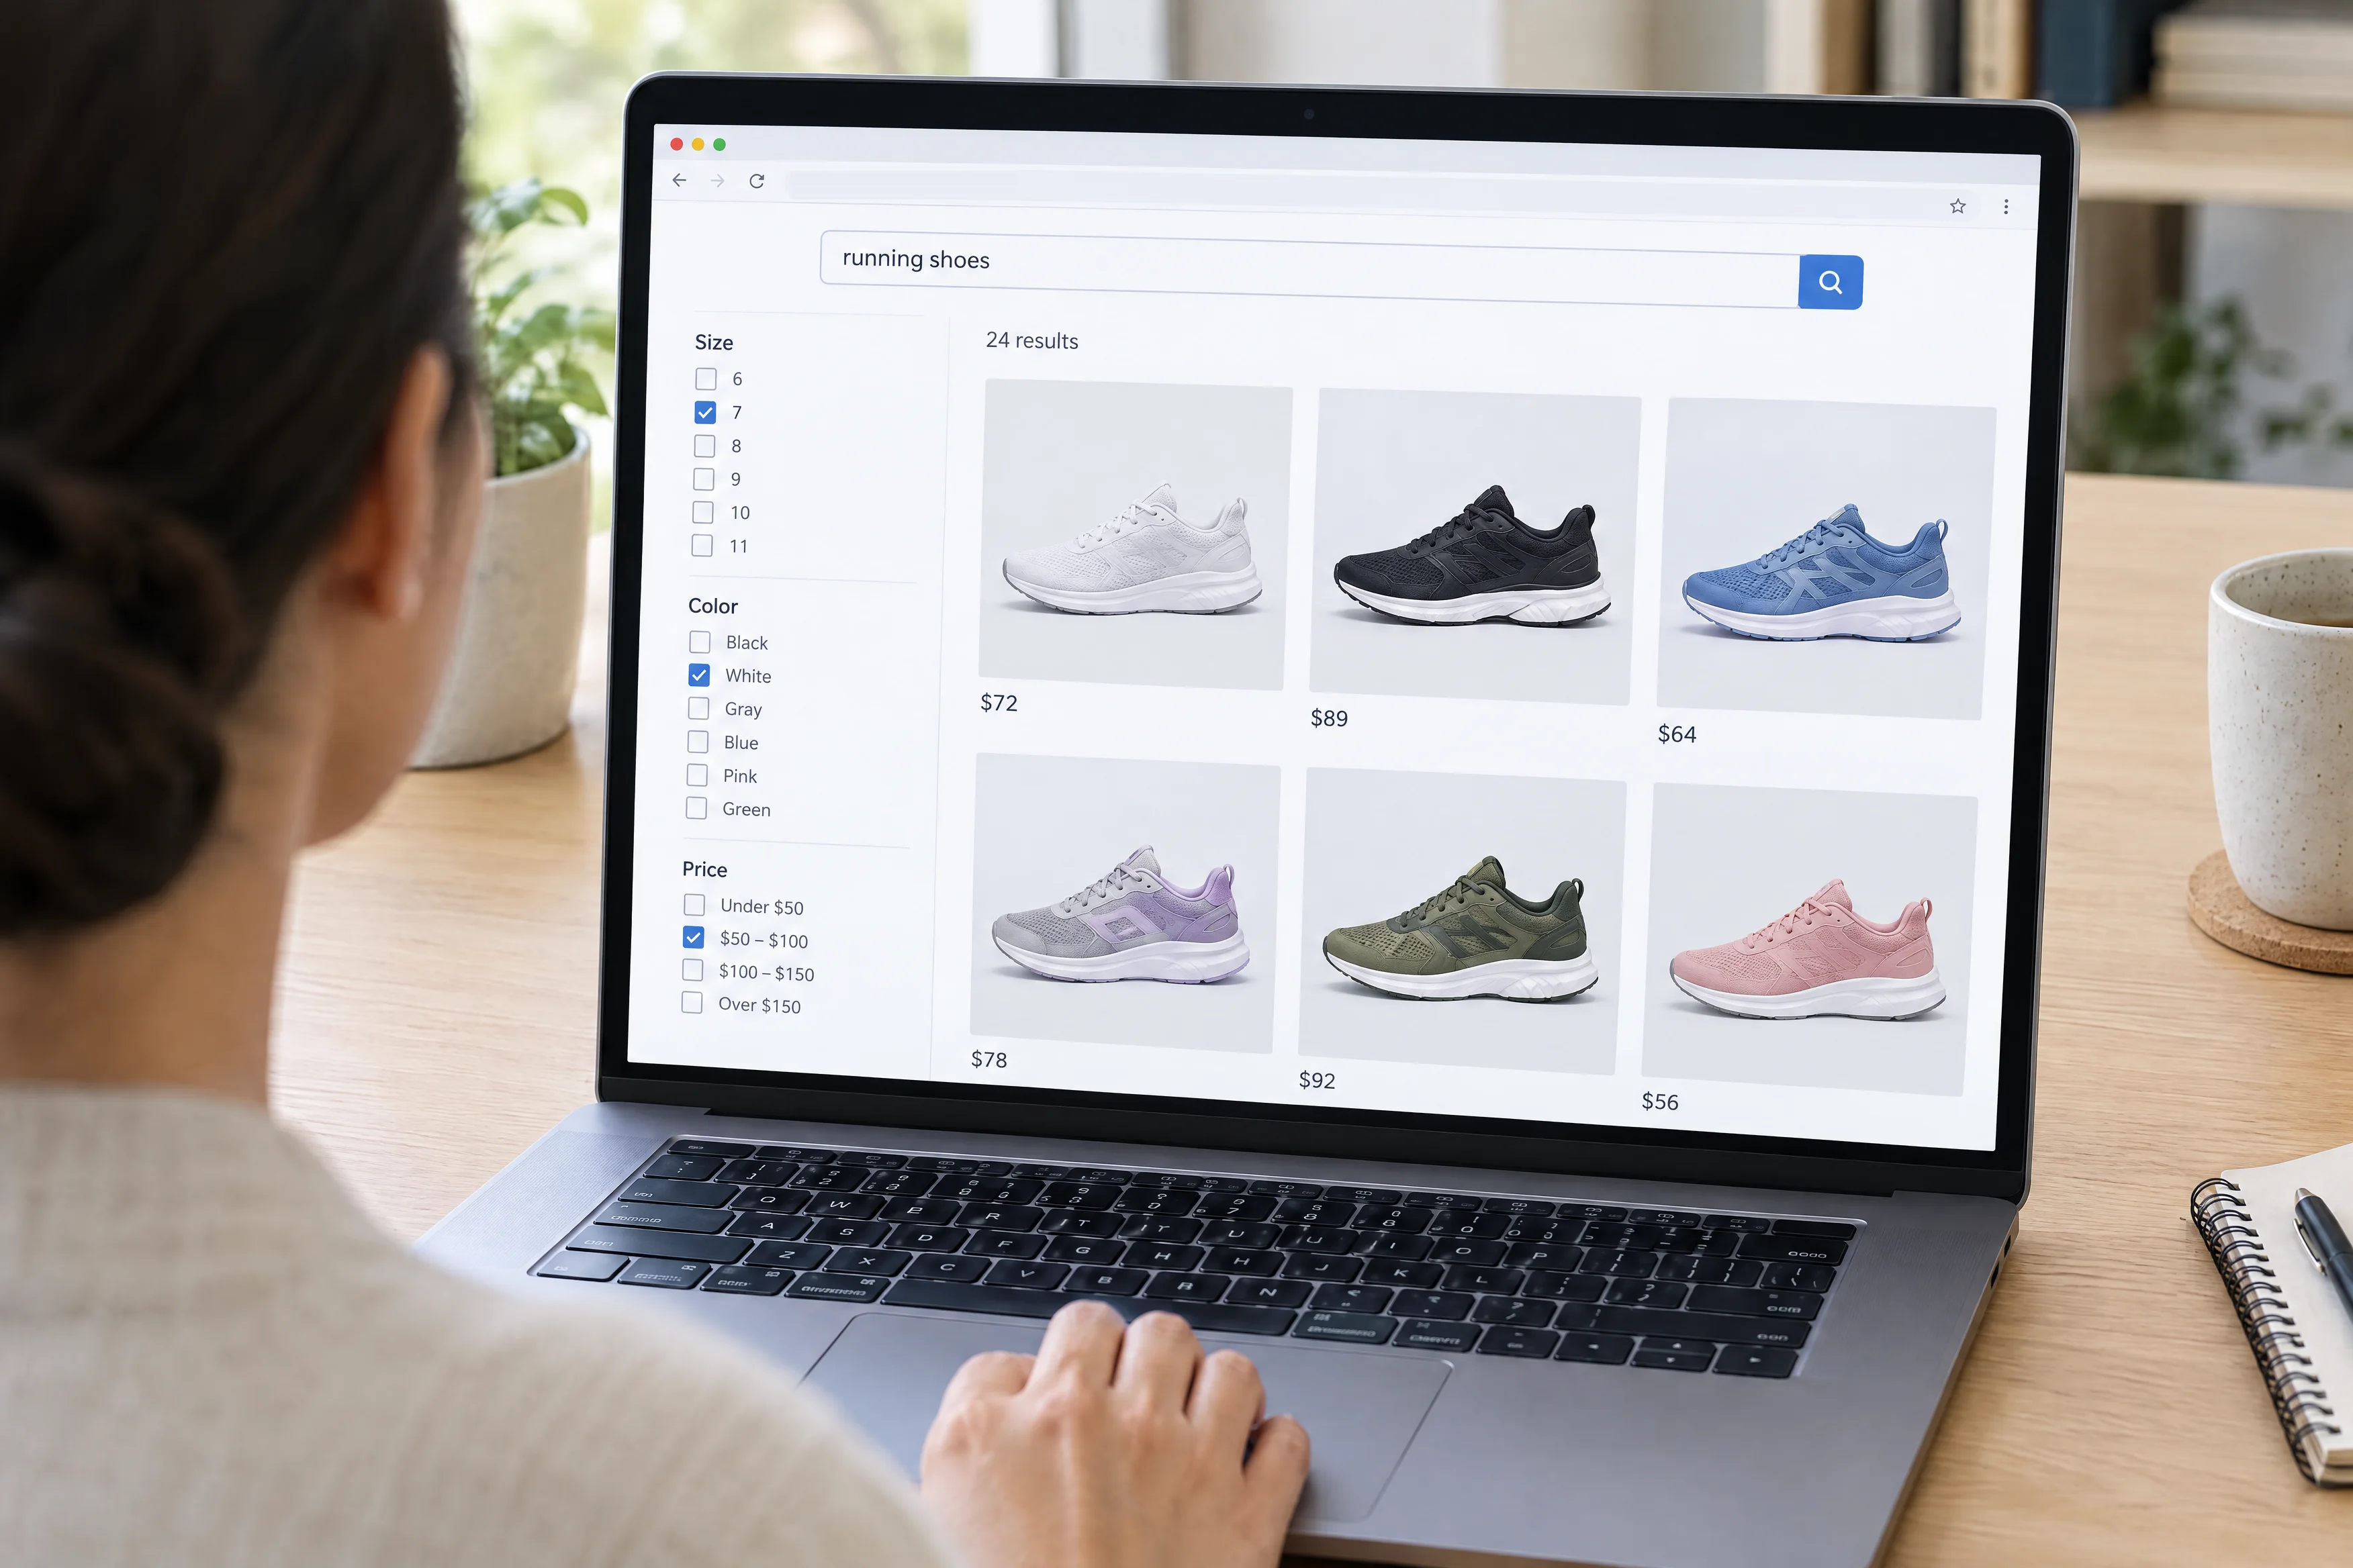Click the Size filter heading
Viewport: 2353px width, 1568px height.
click(x=713, y=342)
